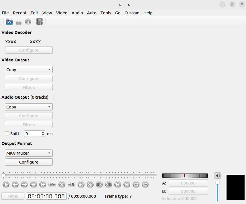Open the Recent menu

[19, 13]
